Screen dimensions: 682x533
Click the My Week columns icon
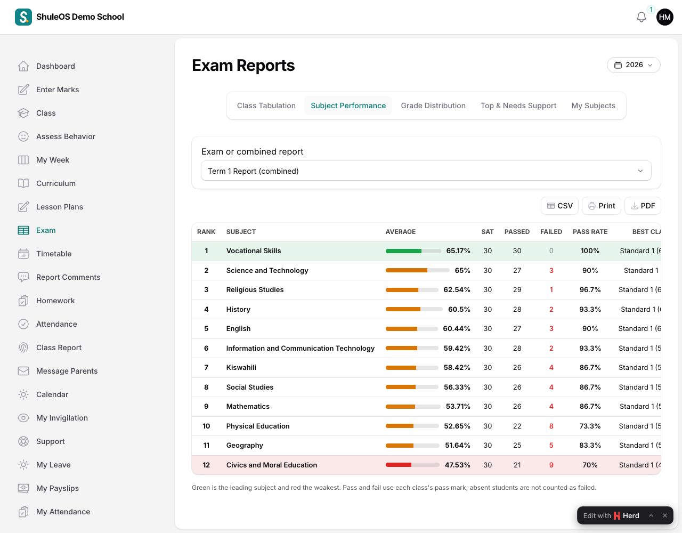pos(23,160)
